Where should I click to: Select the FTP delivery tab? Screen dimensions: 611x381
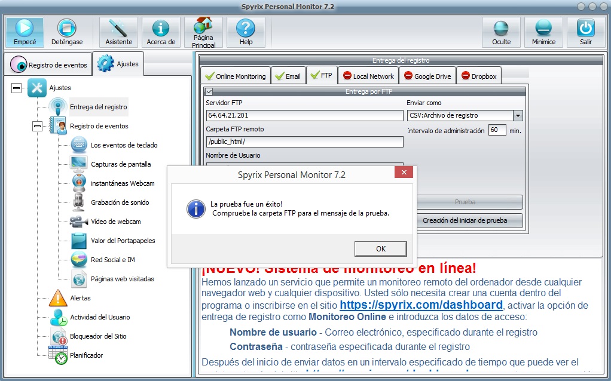pos(322,75)
